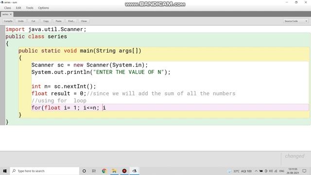
Task: Click the '//since we will add' comment
Action: pyautogui.click(x=161, y=93)
